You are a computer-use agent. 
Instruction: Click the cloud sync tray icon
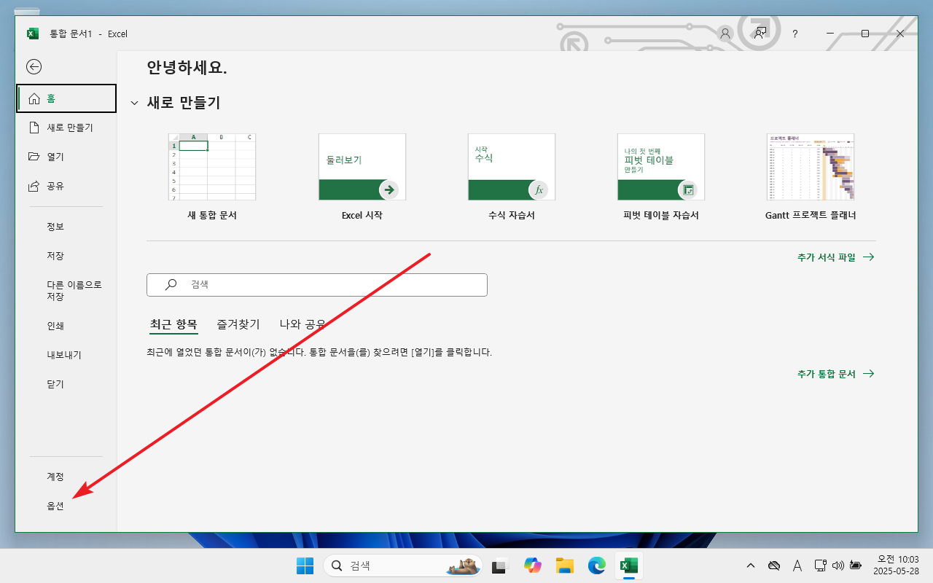pos(774,566)
